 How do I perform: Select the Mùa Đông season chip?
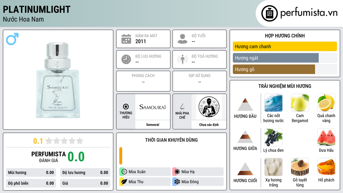pyautogui.click(x=198, y=182)
